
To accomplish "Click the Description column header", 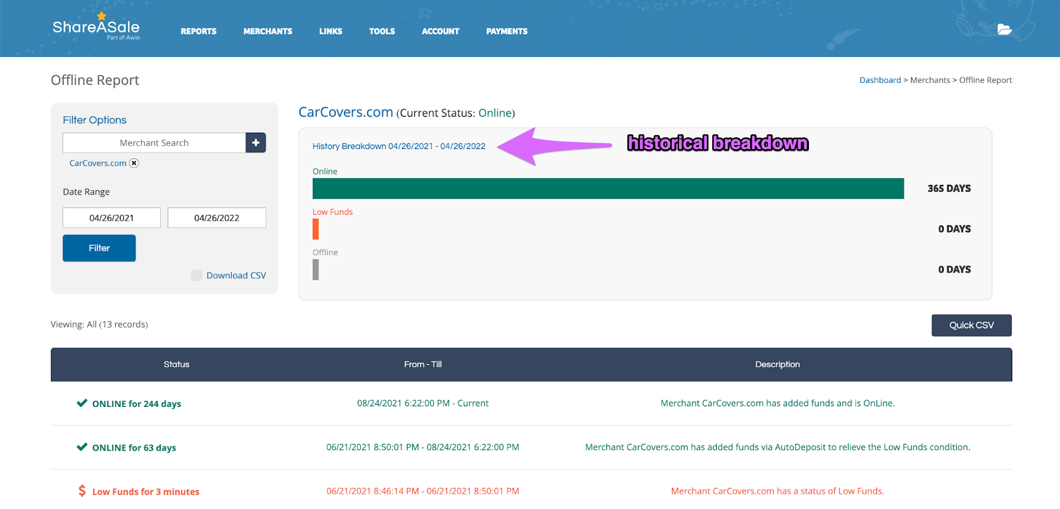I will click(778, 365).
